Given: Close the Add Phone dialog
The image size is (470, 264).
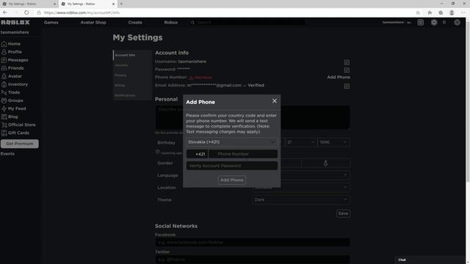Looking at the screenshot, I should pyautogui.click(x=274, y=101).
